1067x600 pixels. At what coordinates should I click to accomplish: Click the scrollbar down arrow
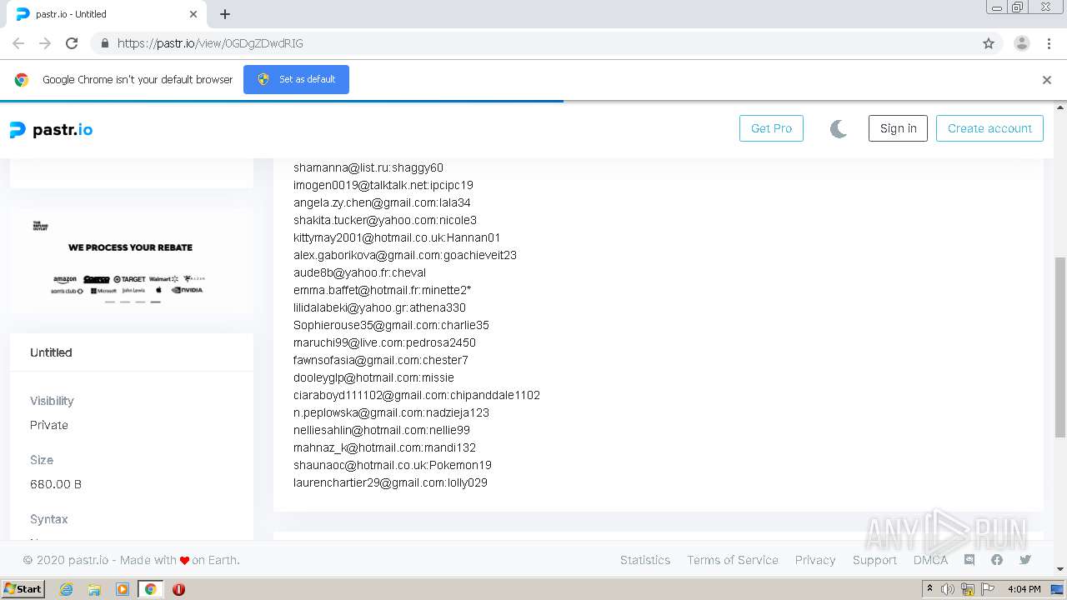1060,569
